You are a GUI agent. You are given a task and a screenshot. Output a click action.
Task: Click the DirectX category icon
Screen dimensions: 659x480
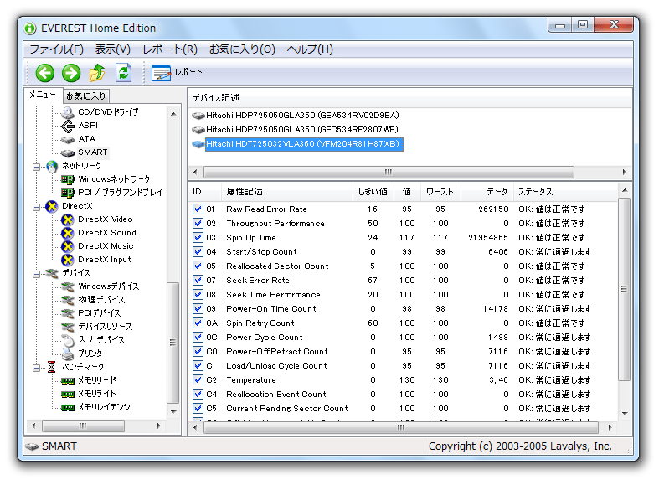(x=52, y=206)
